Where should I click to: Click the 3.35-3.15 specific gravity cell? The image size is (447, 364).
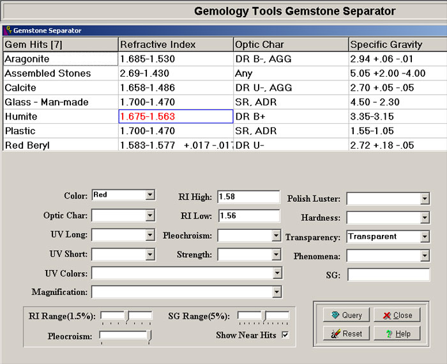click(x=398, y=116)
